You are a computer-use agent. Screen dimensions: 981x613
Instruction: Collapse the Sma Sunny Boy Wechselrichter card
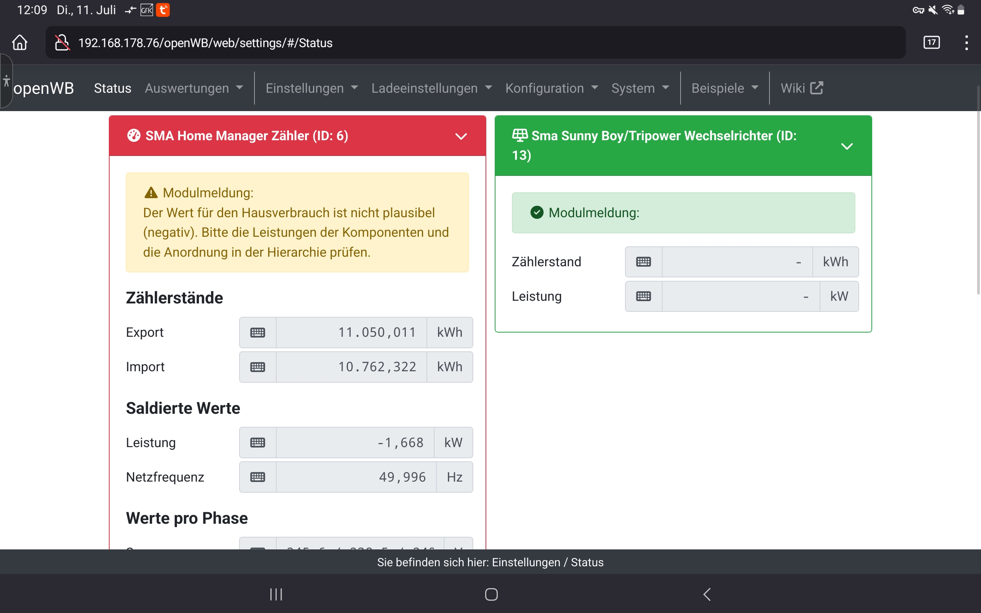point(847,146)
